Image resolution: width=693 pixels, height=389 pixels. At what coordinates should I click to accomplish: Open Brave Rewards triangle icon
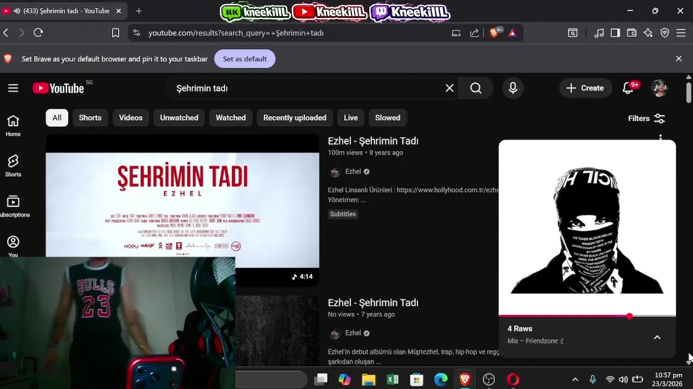click(x=512, y=33)
